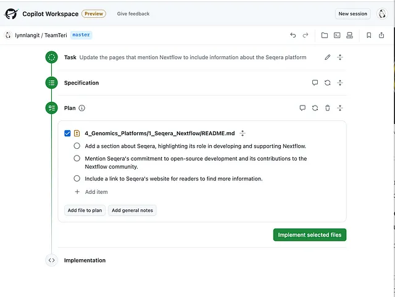Click the Task step circle icon
This screenshot has height=297, width=395.
(x=51, y=57)
